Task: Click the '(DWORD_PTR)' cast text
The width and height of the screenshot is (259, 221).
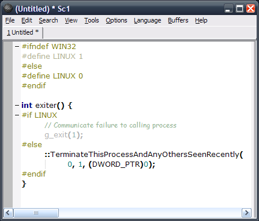Action: coord(116,164)
